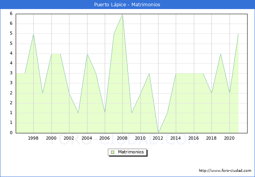The height and width of the screenshot is (177, 255).
Task: Click the 2008 peak data point
Action: 123,15
